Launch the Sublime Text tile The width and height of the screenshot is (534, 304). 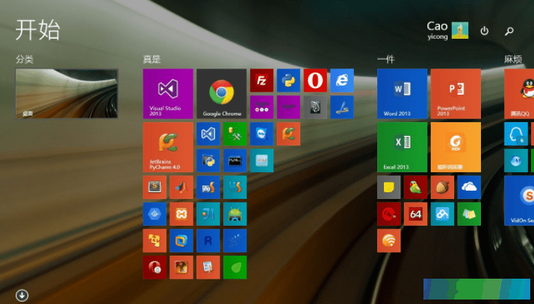pyautogui.click(x=155, y=187)
